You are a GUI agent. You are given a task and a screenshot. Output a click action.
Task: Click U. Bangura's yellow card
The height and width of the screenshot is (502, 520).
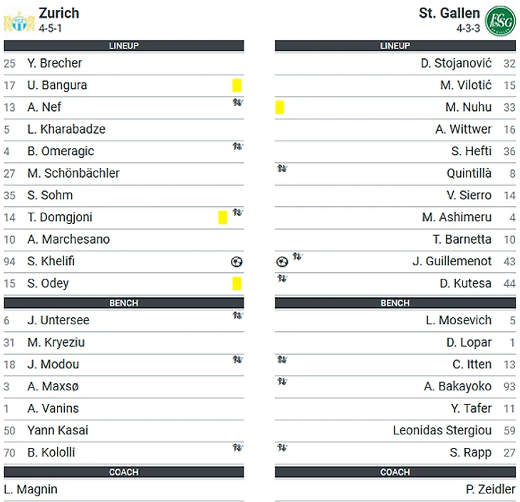[x=236, y=85]
